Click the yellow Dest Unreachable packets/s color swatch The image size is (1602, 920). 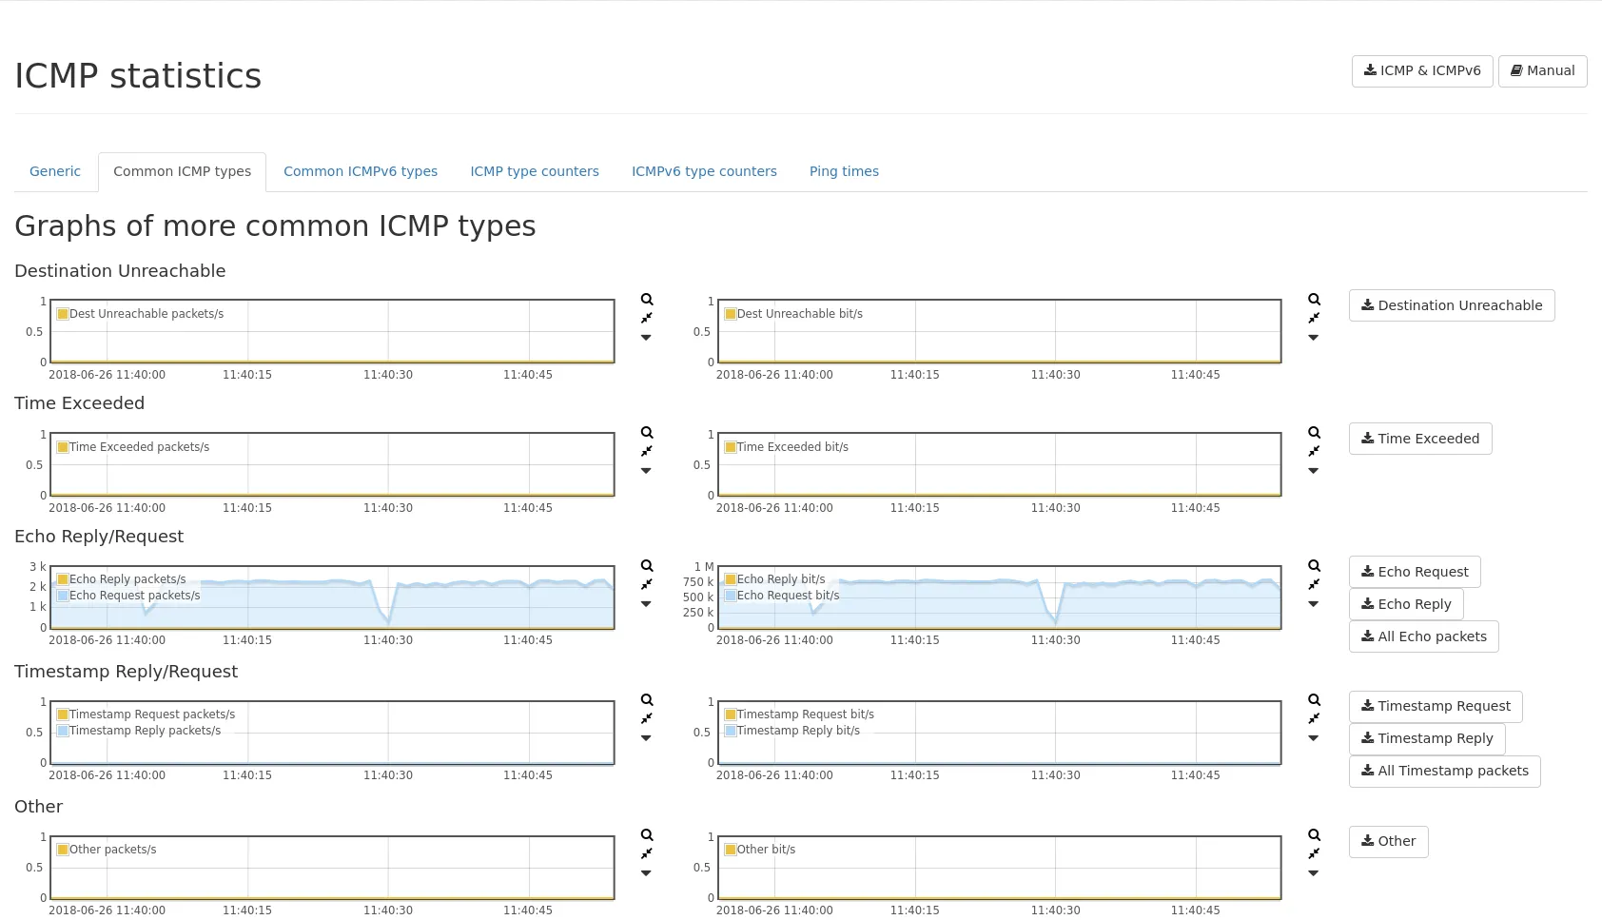coord(63,314)
